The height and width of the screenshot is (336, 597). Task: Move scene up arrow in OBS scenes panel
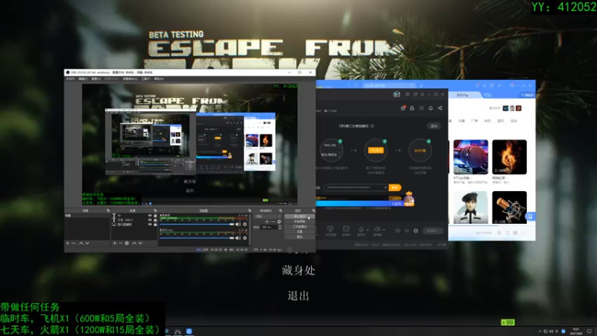[81, 243]
